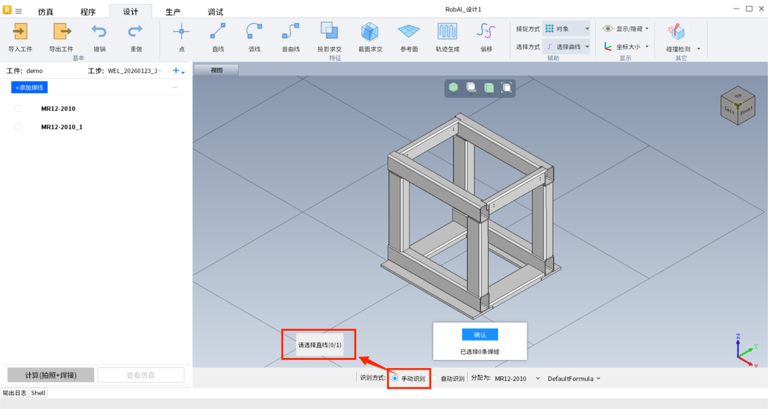Viewport: 768px width, 409px height.
Task: Expand the DefaultFormula dropdown
Action: point(574,379)
